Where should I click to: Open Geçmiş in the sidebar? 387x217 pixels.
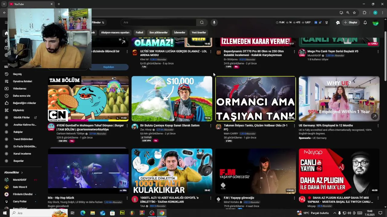tap(17, 74)
